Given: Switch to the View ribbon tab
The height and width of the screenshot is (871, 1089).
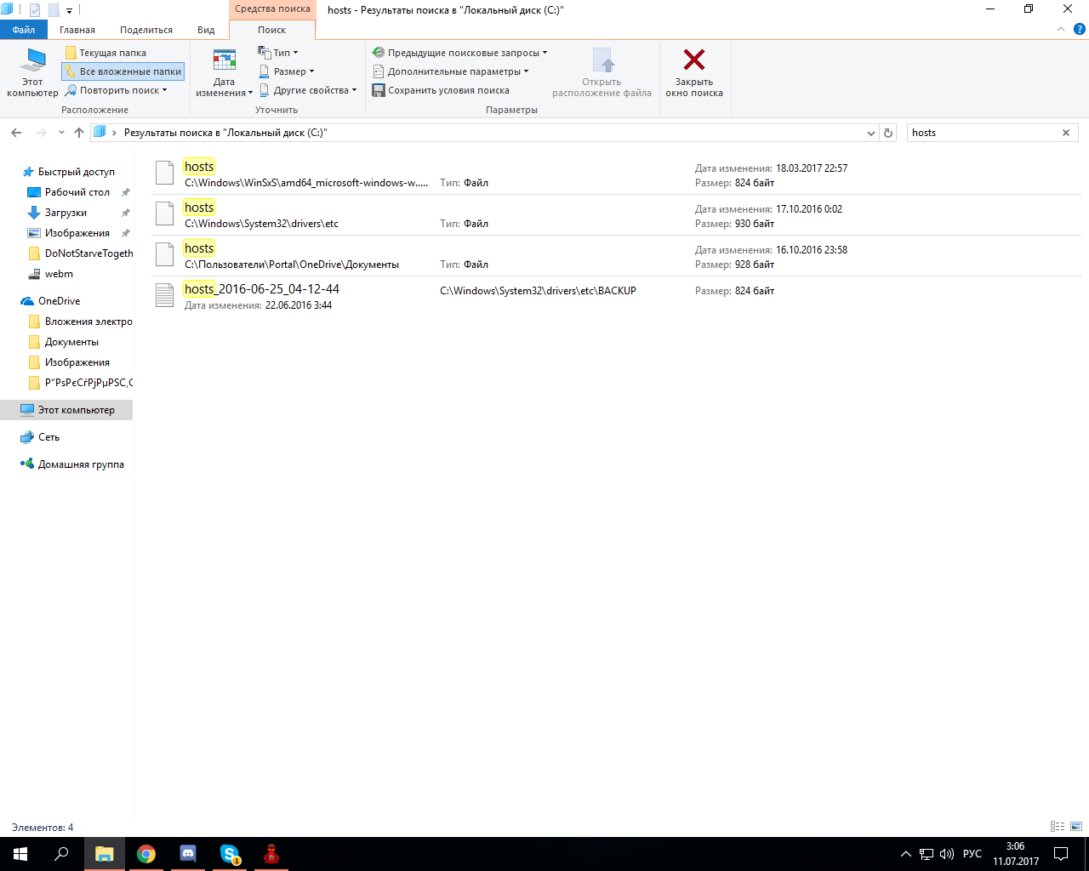Looking at the screenshot, I should pos(206,30).
